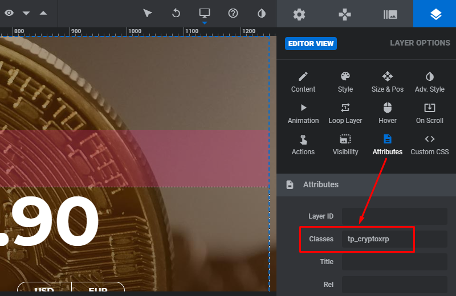The image size is (456, 296).
Task: Open the Loop Layer option
Action: click(345, 114)
